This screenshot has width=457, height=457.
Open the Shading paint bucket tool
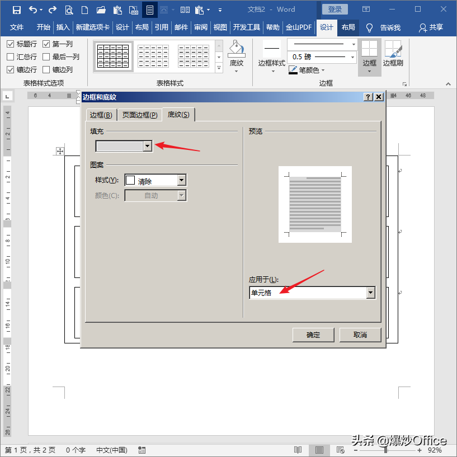pos(237,49)
